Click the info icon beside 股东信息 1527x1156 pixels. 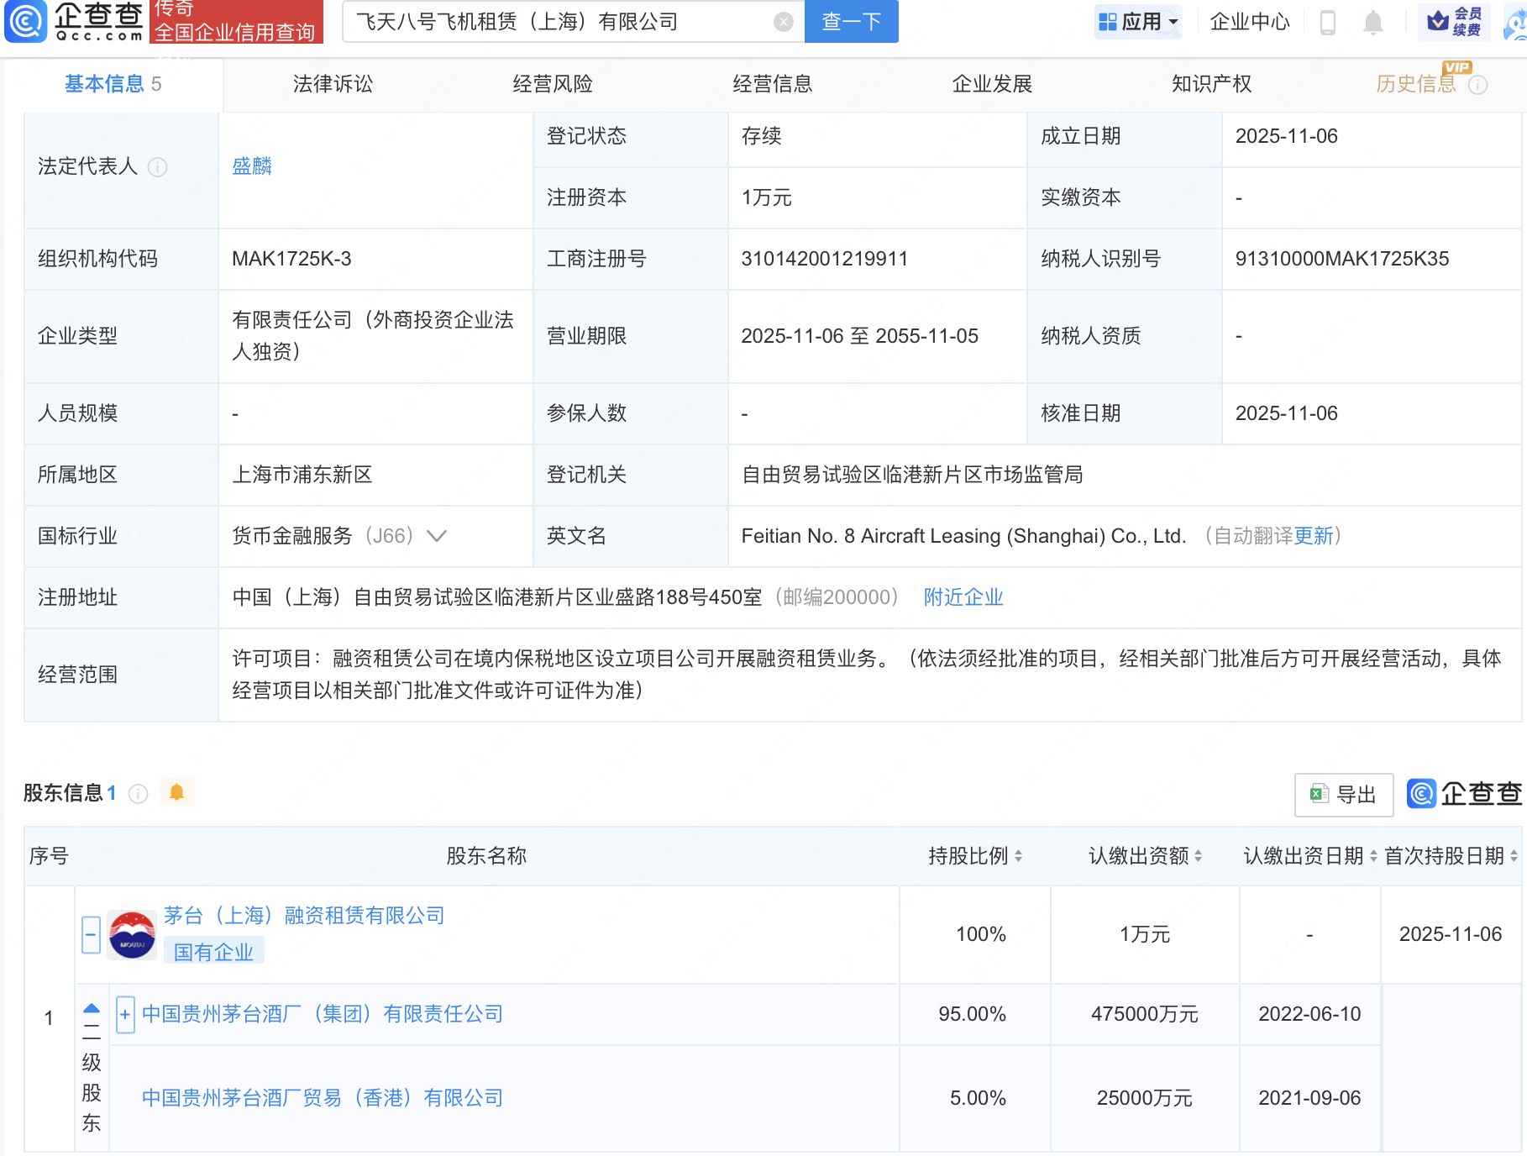pyautogui.click(x=139, y=794)
